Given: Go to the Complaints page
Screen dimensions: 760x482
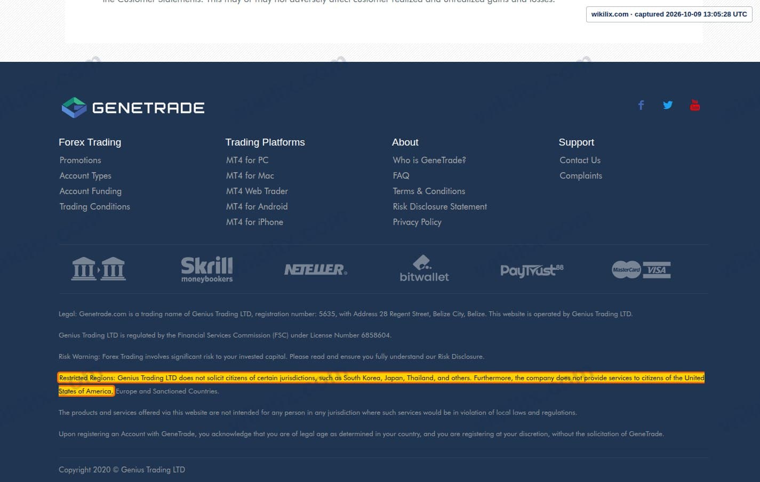Looking at the screenshot, I should point(581,175).
